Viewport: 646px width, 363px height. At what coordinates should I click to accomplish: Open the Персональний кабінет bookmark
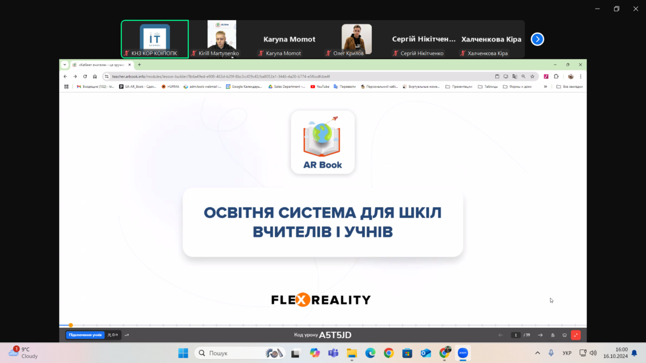click(x=379, y=87)
